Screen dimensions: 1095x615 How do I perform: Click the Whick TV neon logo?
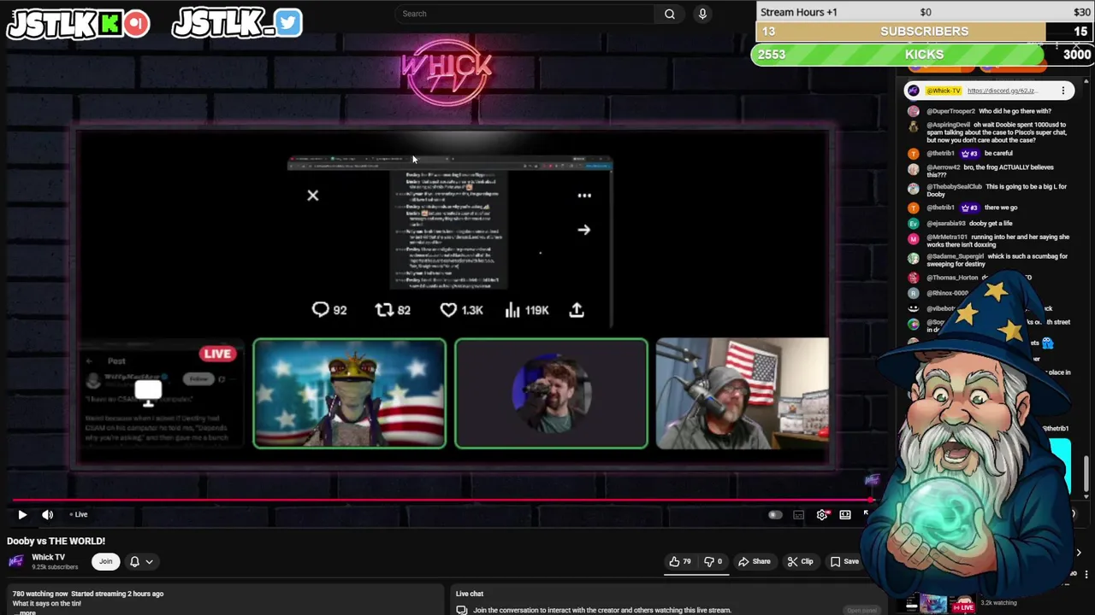pos(446,73)
